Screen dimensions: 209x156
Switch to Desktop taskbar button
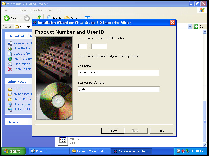pyautogui.click(x=49, y=151)
